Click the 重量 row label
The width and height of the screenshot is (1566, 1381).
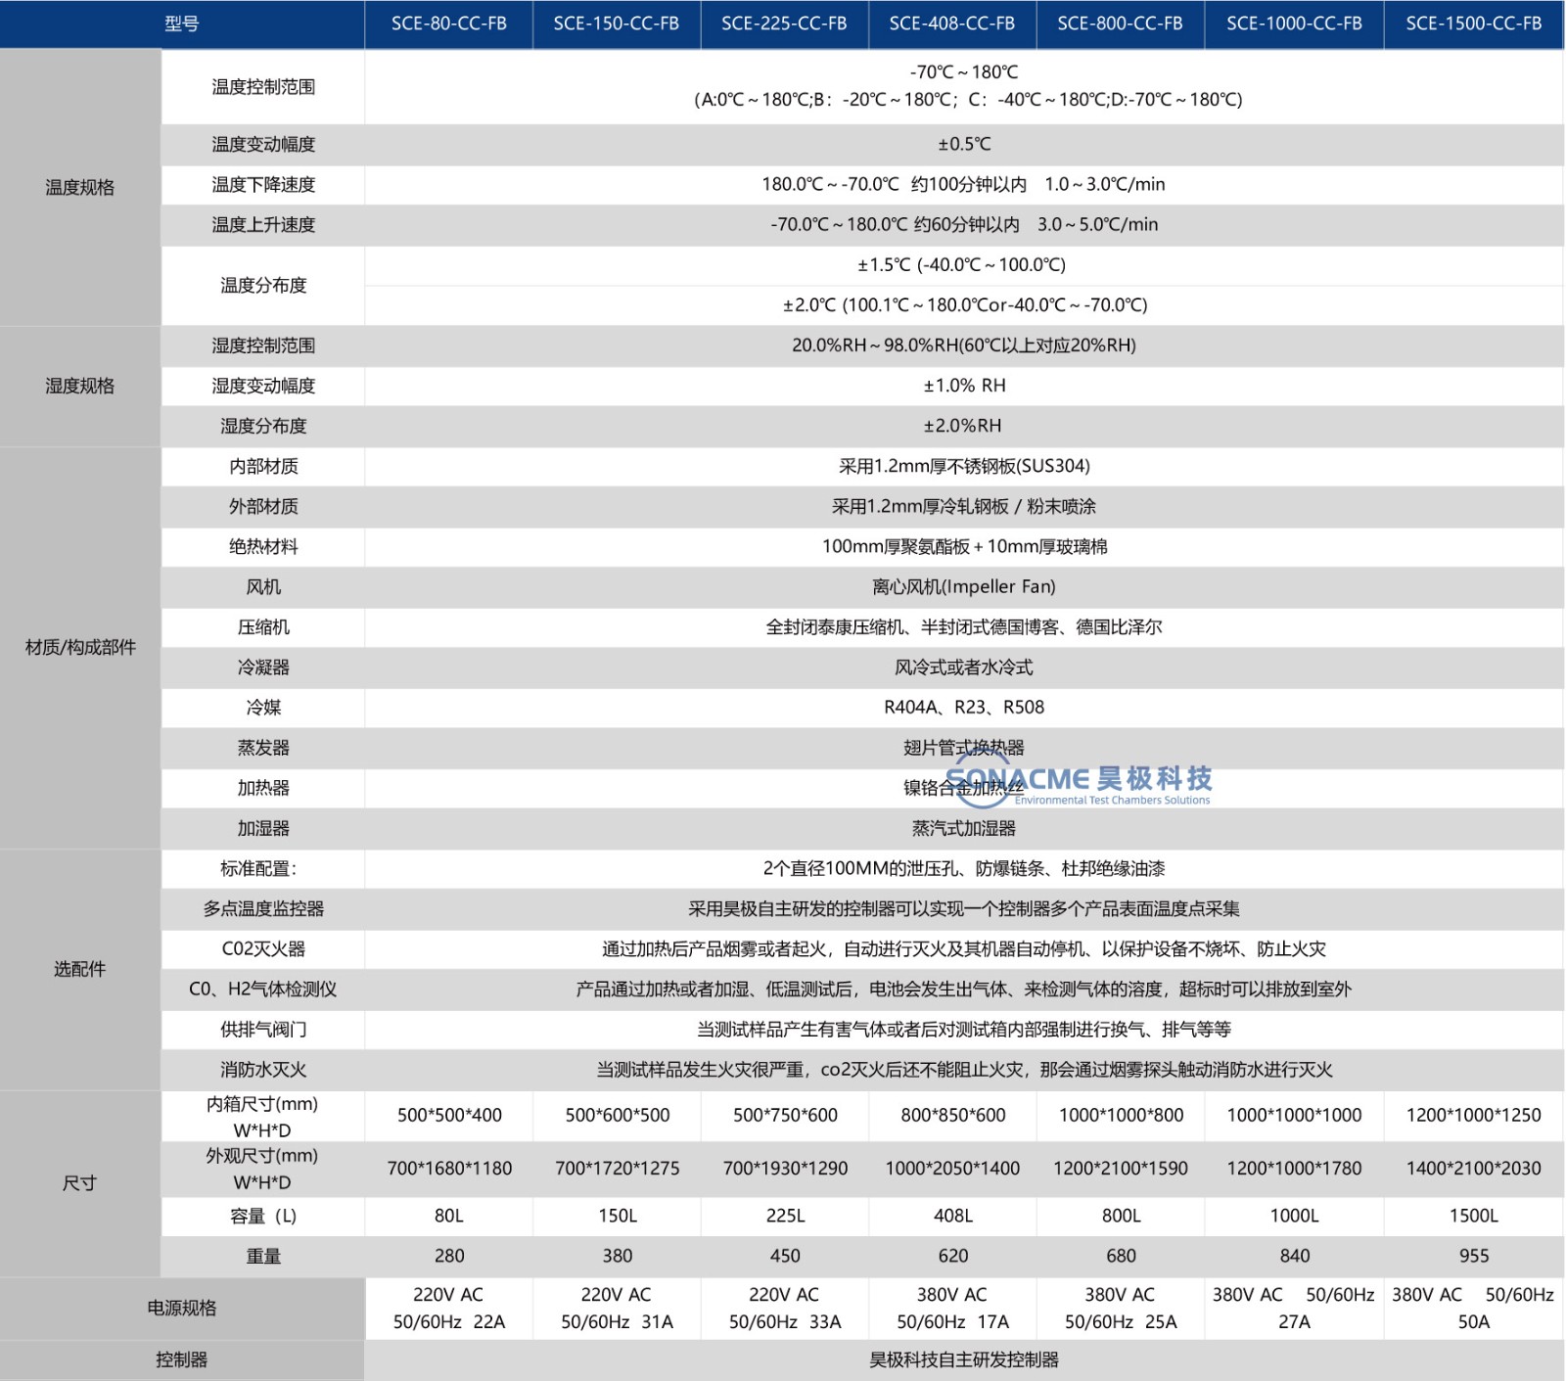pos(263,1256)
